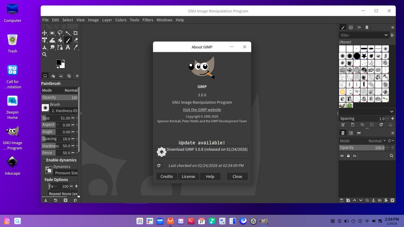Image resolution: width=404 pixels, height=227 pixels.
Task: Reset colors to default black and white
Action: tap(57, 67)
